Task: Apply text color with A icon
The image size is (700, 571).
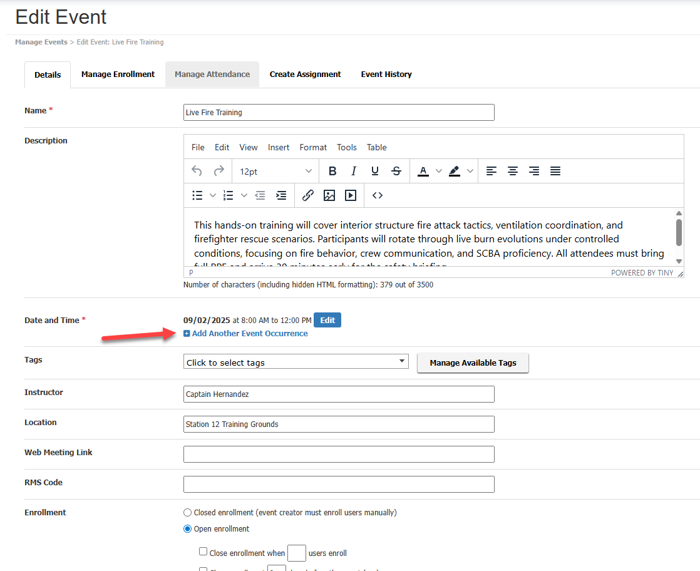Action: click(423, 171)
